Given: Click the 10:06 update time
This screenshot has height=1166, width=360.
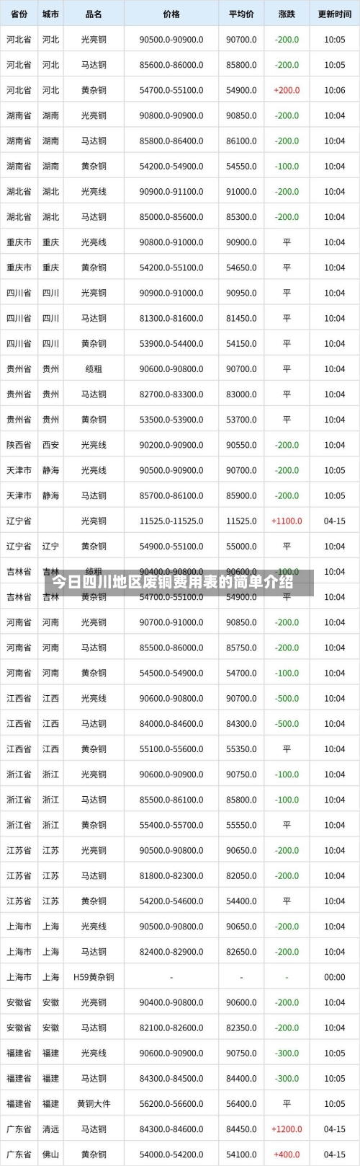Looking at the screenshot, I should click(335, 90).
